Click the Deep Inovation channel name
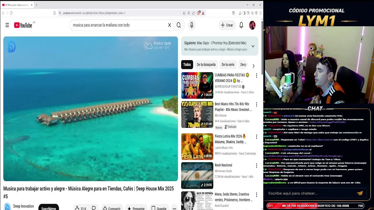 pyautogui.click(x=23, y=206)
